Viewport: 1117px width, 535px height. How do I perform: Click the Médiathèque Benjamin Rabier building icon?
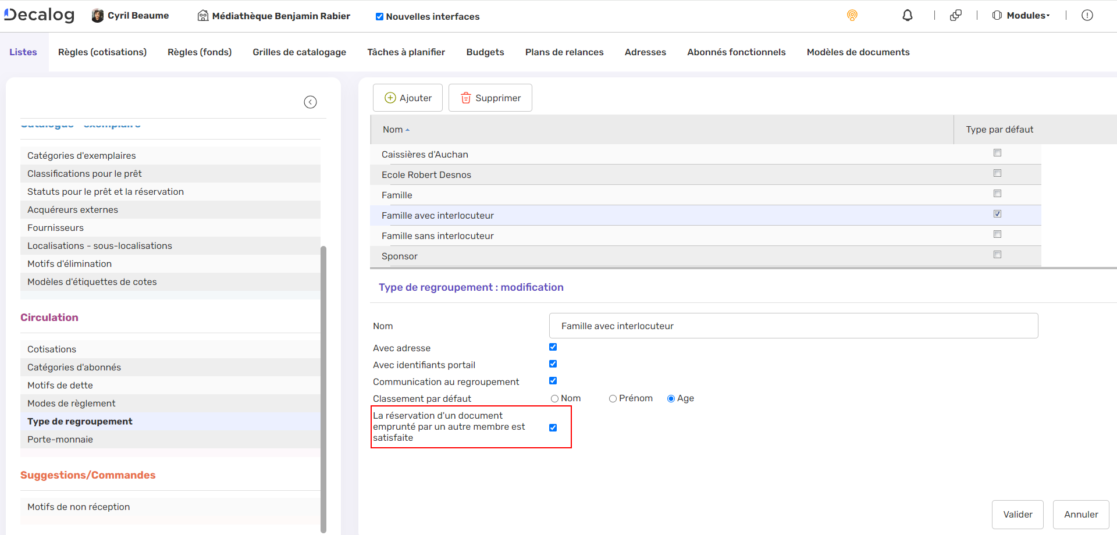[x=202, y=16]
